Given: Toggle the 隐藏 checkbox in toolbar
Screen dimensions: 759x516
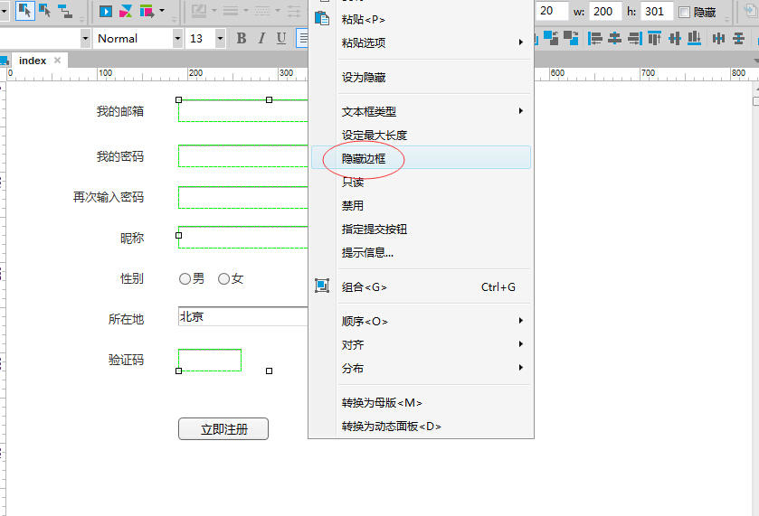Looking at the screenshot, I should pyautogui.click(x=684, y=12).
